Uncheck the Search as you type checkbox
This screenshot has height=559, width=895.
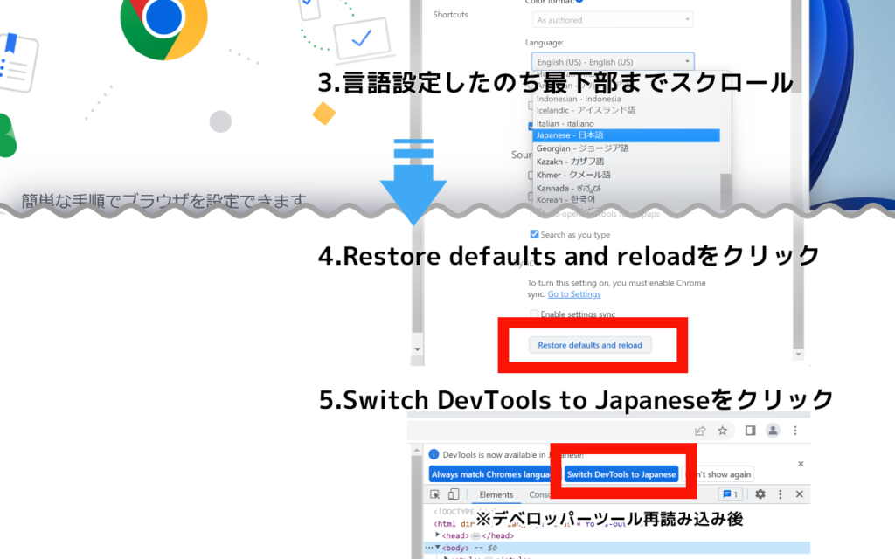[x=535, y=235]
